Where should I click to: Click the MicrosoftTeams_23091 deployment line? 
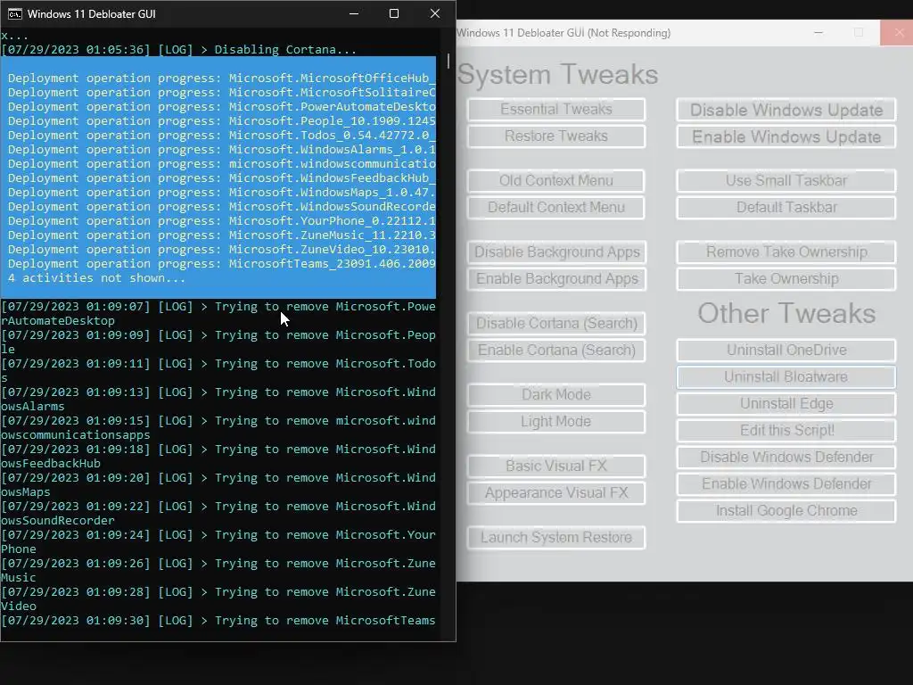click(x=221, y=264)
